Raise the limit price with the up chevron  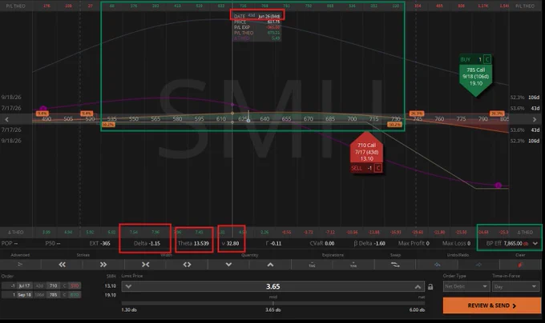coord(418,286)
